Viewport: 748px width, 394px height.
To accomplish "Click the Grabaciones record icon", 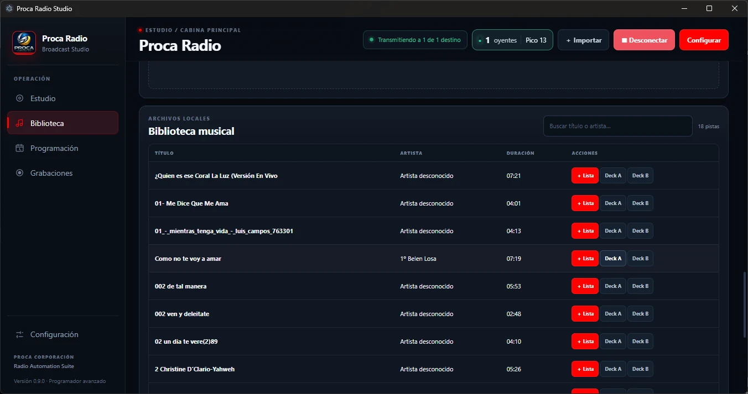I will [20, 173].
